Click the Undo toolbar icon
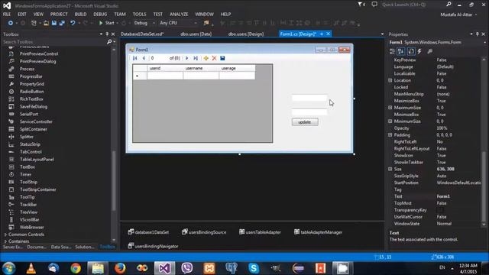Viewport: 489px width, 275px height. coord(73,23)
